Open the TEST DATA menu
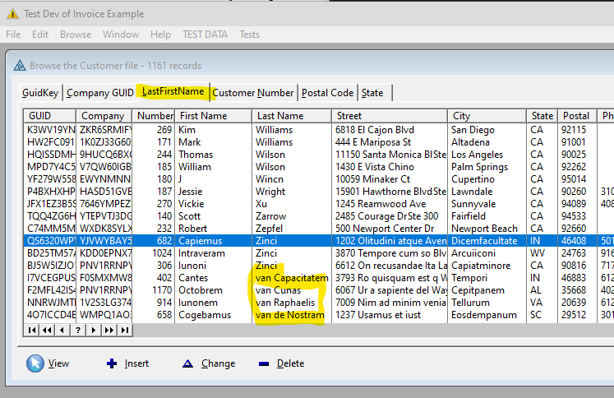614x398 pixels. (205, 35)
